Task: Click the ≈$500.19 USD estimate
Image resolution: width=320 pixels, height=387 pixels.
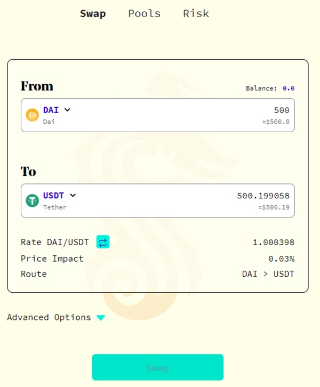Action: [x=274, y=207]
